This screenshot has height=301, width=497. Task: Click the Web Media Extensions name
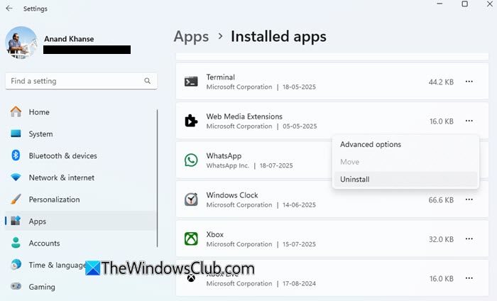click(244, 116)
